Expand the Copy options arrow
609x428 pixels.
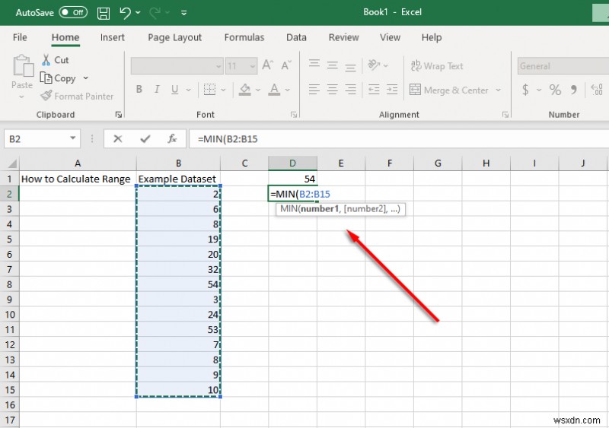pos(86,78)
